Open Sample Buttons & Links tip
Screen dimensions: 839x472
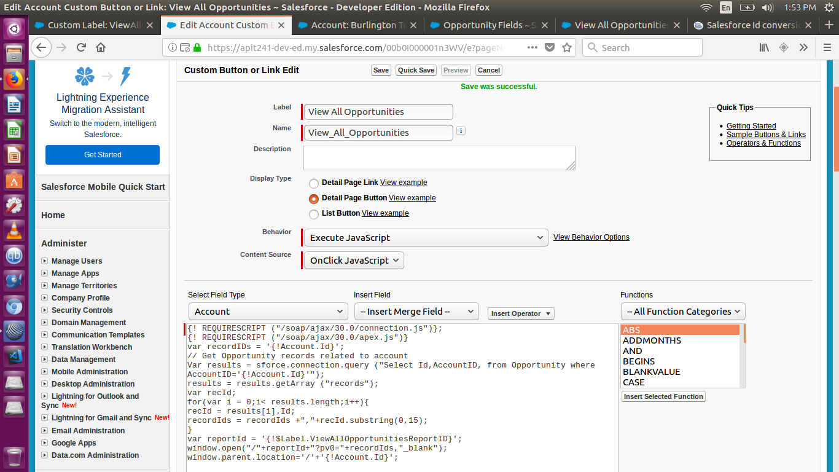pyautogui.click(x=766, y=135)
